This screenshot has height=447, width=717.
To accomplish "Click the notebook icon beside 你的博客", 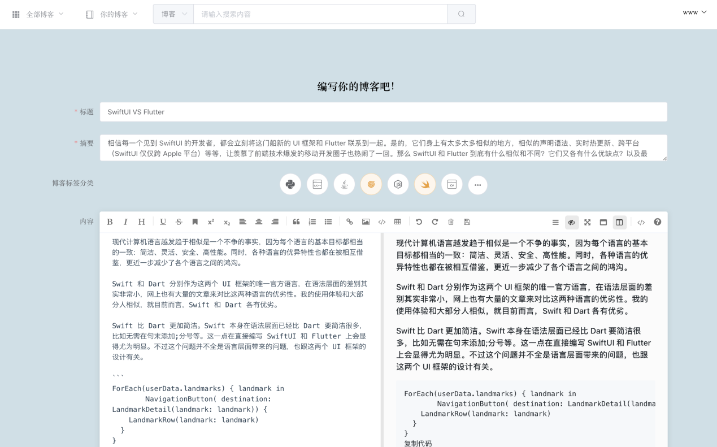I will pyautogui.click(x=90, y=14).
